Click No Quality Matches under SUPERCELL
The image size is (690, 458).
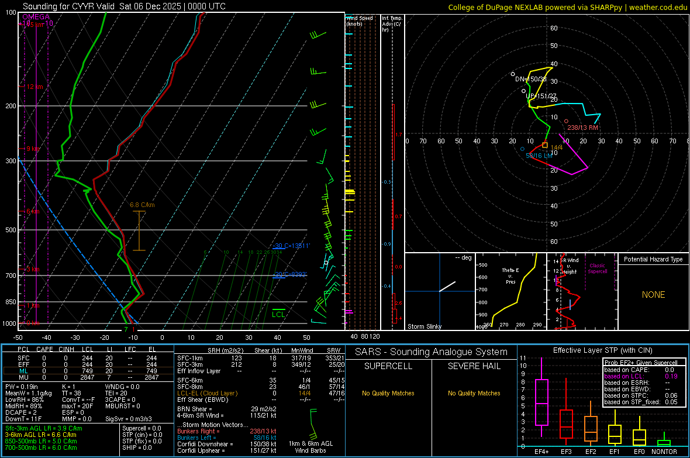(388, 393)
